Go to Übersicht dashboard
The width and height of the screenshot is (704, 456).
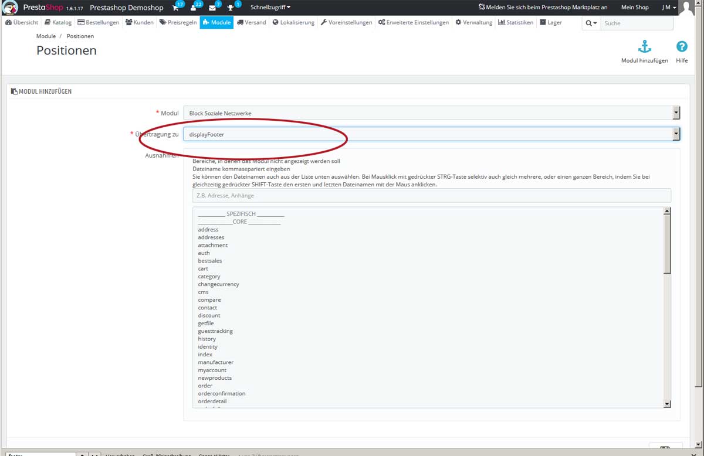coord(22,22)
